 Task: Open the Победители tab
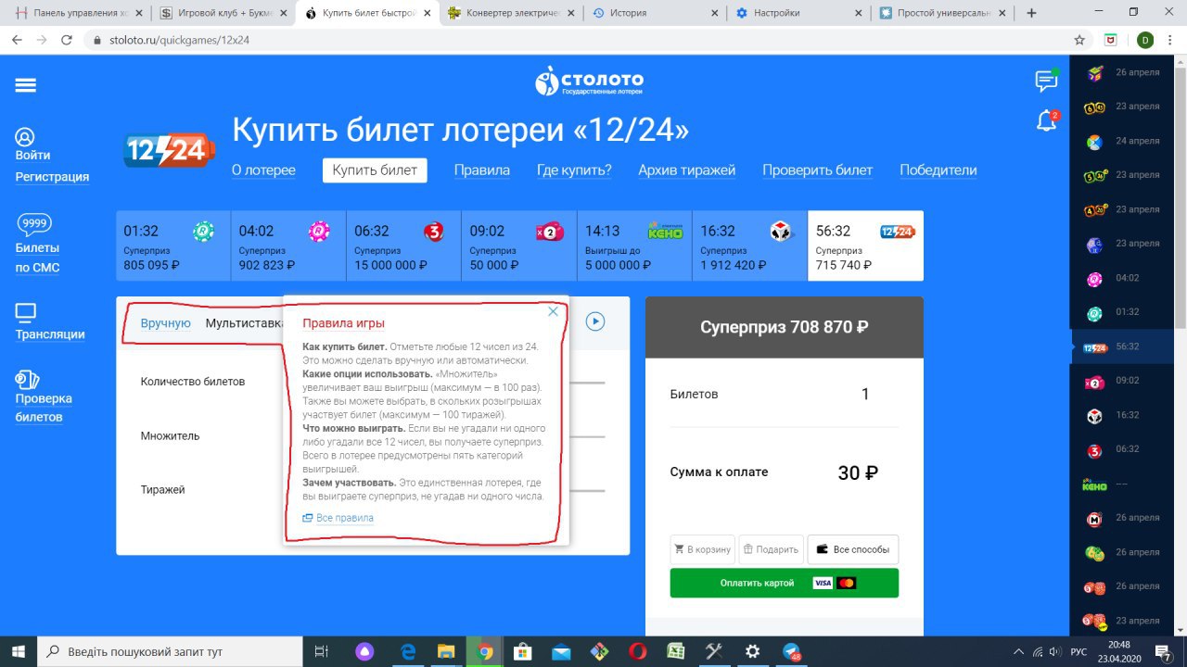[x=938, y=170]
